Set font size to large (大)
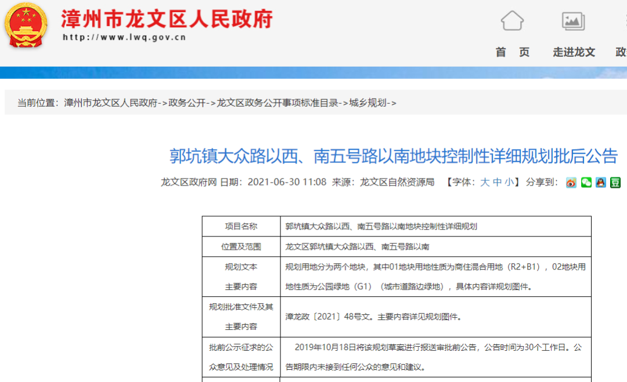 (x=485, y=182)
